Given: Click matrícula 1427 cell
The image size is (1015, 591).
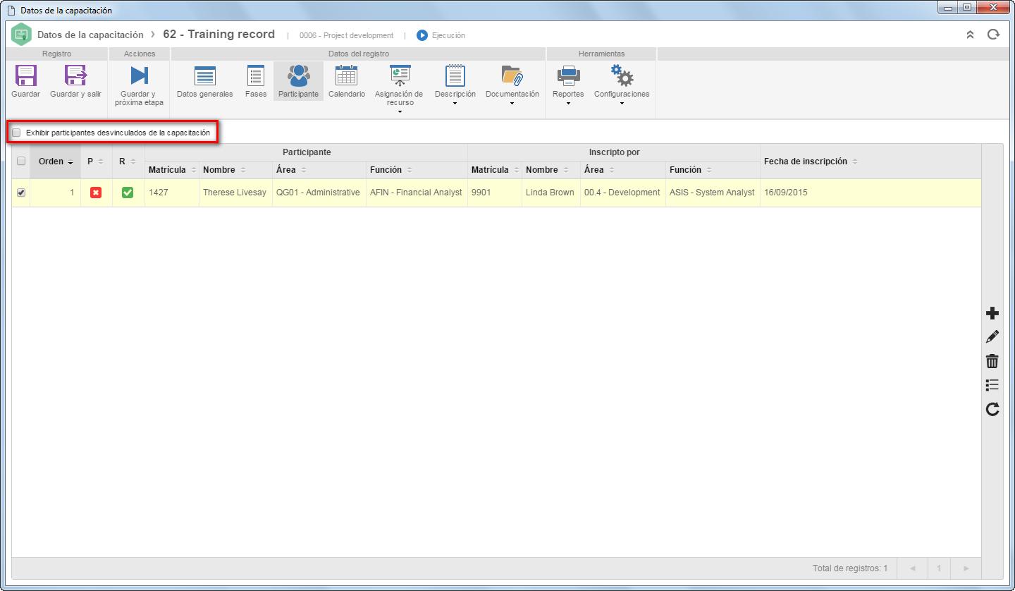Looking at the screenshot, I should point(172,193).
